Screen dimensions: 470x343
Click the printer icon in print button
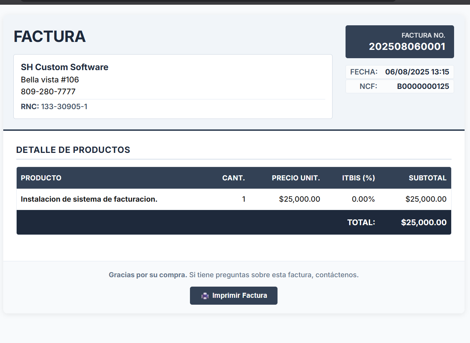pos(205,296)
